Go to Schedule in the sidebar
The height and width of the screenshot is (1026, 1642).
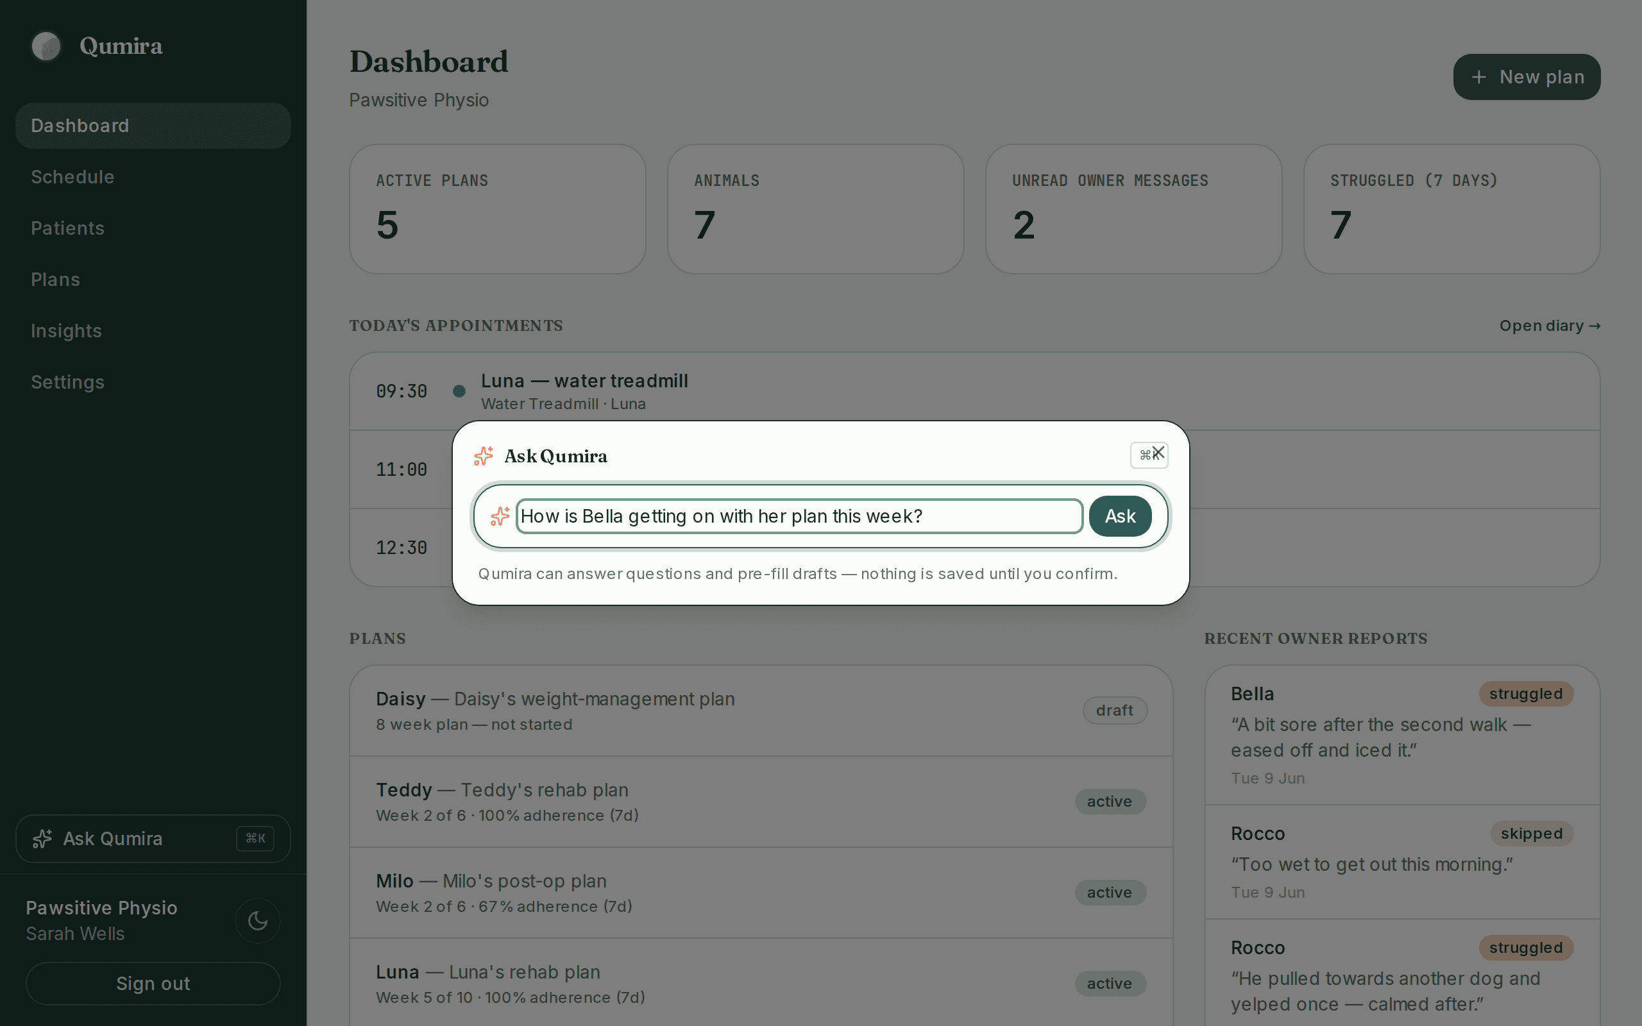(x=153, y=177)
